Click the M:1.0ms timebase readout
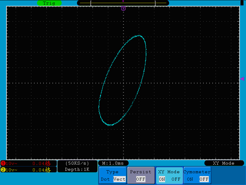The height and width of the screenshot is (185, 246). pos(113,163)
